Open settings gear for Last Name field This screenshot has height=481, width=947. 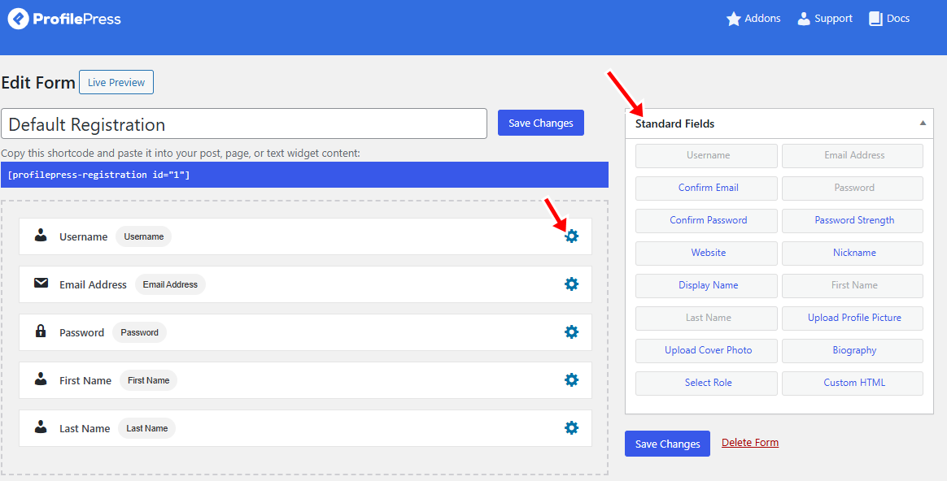(x=571, y=428)
